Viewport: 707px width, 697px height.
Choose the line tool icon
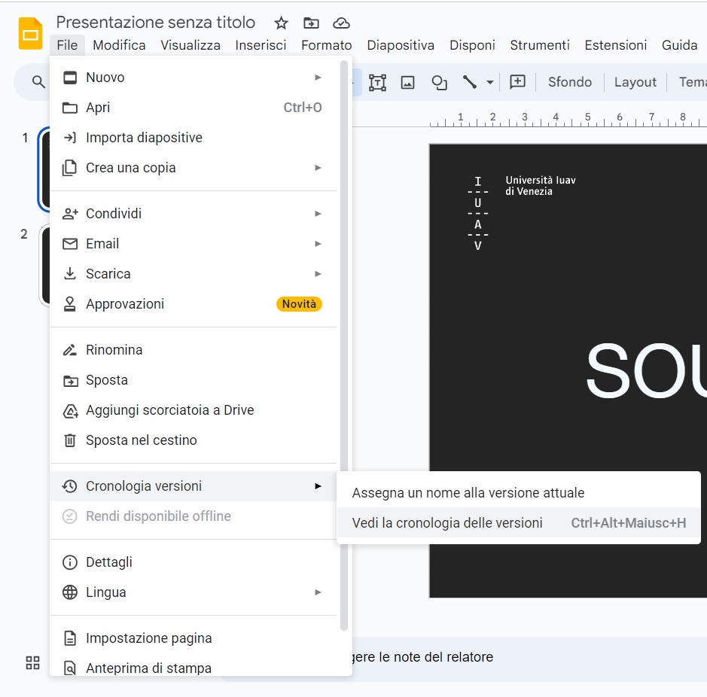[x=470, y=82]
